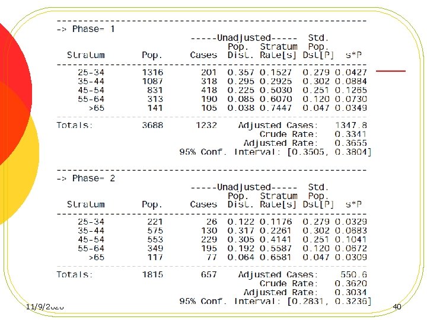This screenshot has height=320, width=427.
Task: Select s*P value 0.0730
Action: [351, 99]
